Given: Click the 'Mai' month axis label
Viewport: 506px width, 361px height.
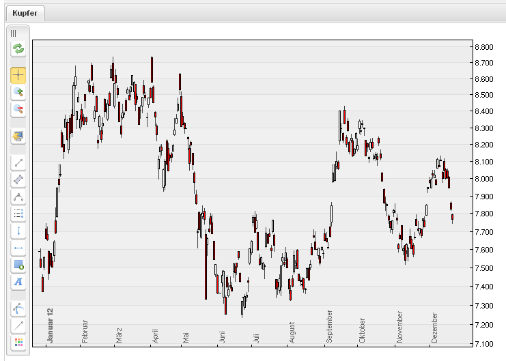Looking at the screenshot, I should (186, 337).
